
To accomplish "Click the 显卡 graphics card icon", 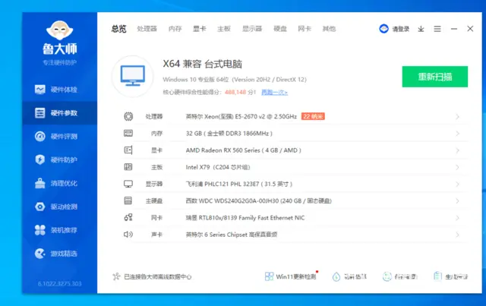I will [128, 150].
